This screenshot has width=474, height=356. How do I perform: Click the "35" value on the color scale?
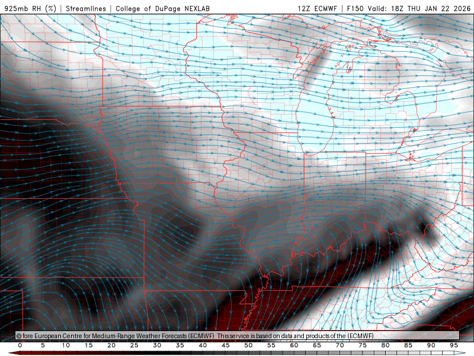(x=180, y=345)
